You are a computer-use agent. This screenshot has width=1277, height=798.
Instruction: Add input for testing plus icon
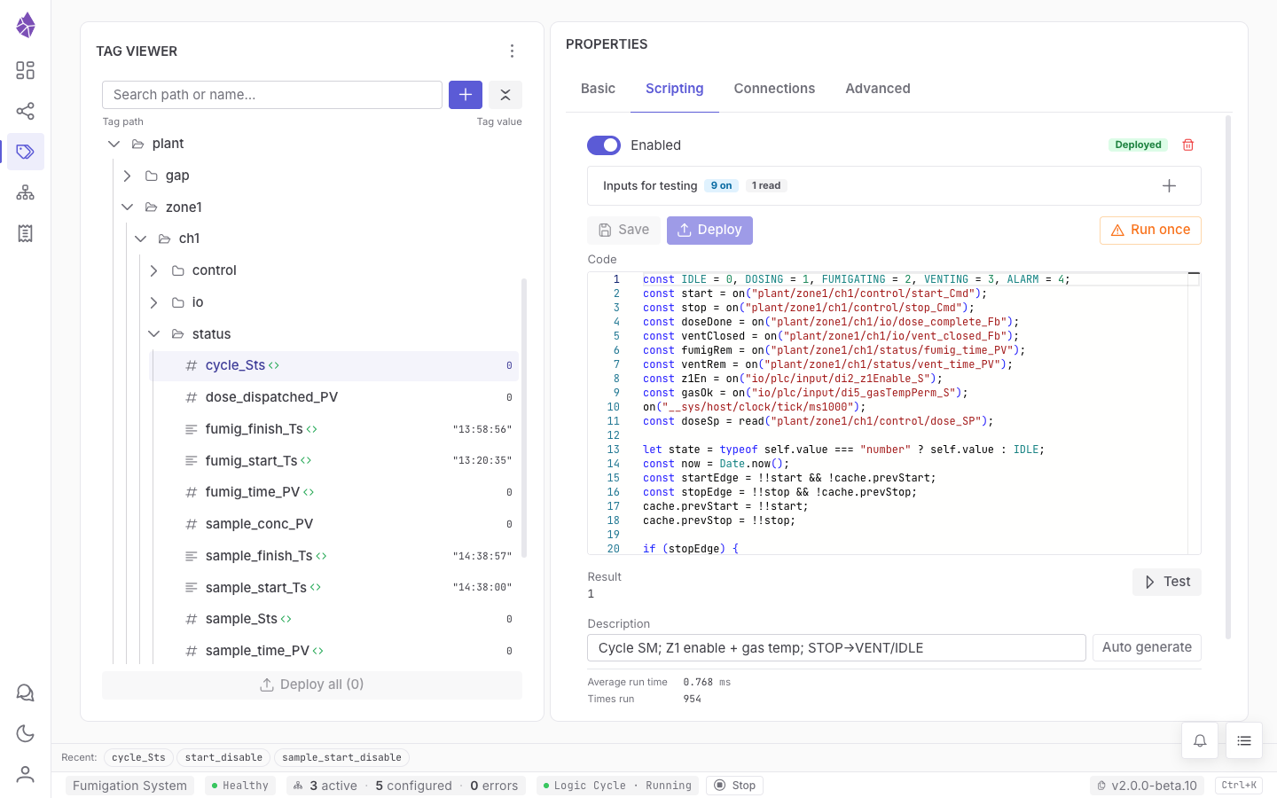[1169, 185]
